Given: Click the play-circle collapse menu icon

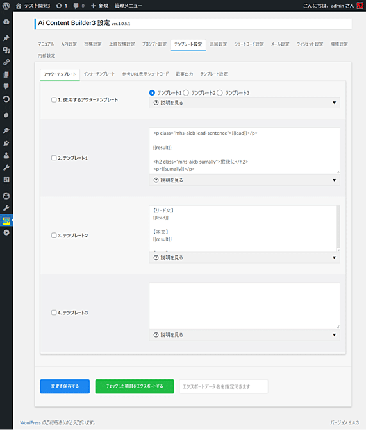Looking at the screenshot, I should point(6,232).
